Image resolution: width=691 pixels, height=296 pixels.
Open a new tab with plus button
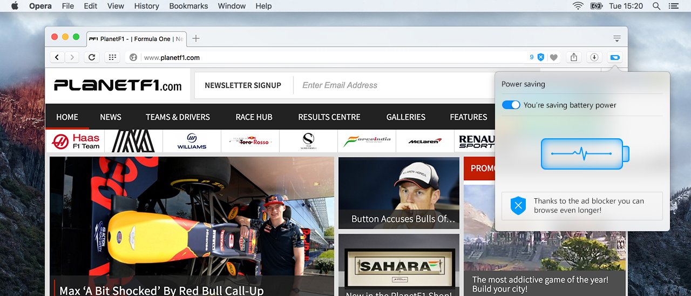click(196, 38)
